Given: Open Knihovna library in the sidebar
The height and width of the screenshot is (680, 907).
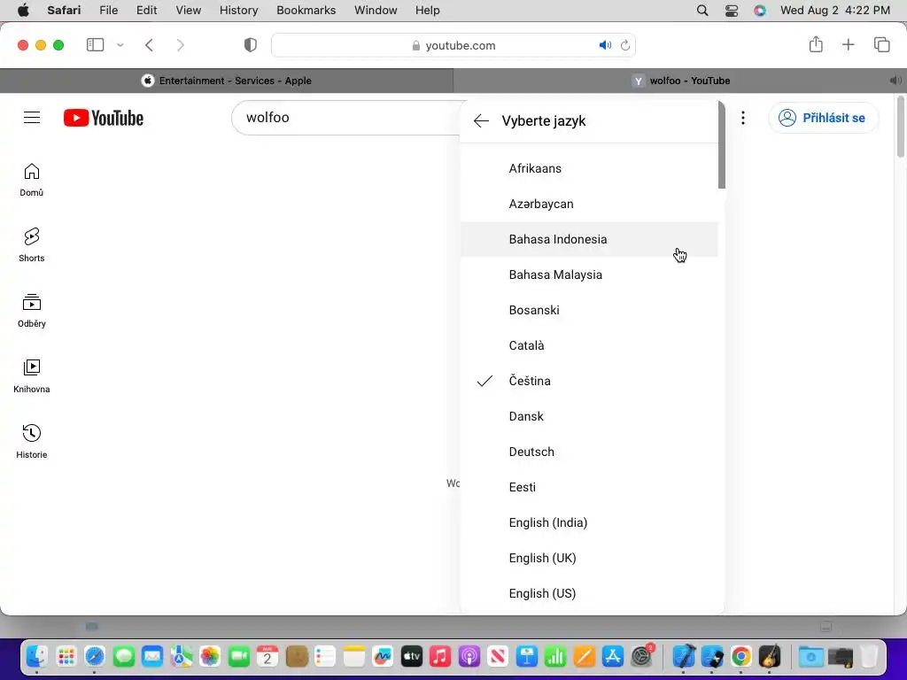Looking at the screenshot, I should coord(32,375).
